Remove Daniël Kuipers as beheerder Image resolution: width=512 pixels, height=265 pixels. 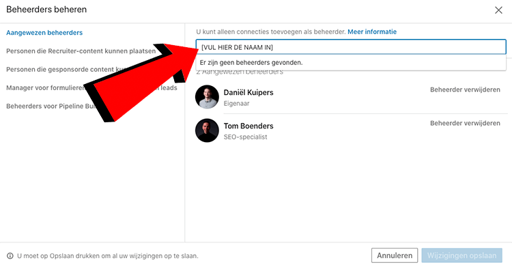(465, 89)
